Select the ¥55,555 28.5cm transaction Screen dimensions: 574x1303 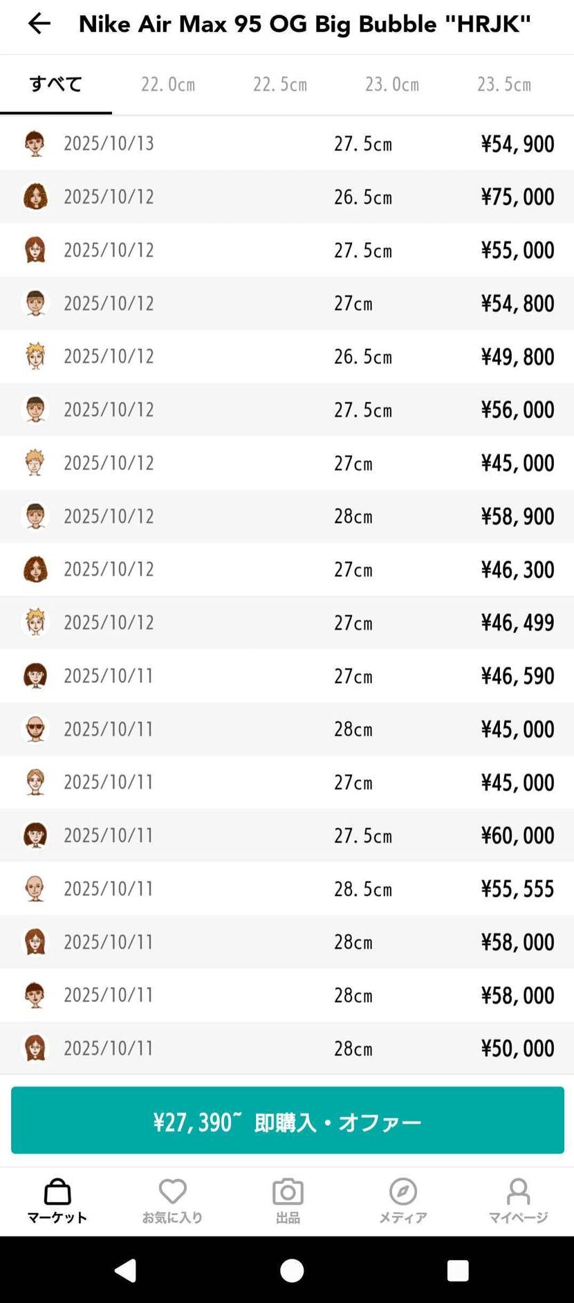point(287,889)
